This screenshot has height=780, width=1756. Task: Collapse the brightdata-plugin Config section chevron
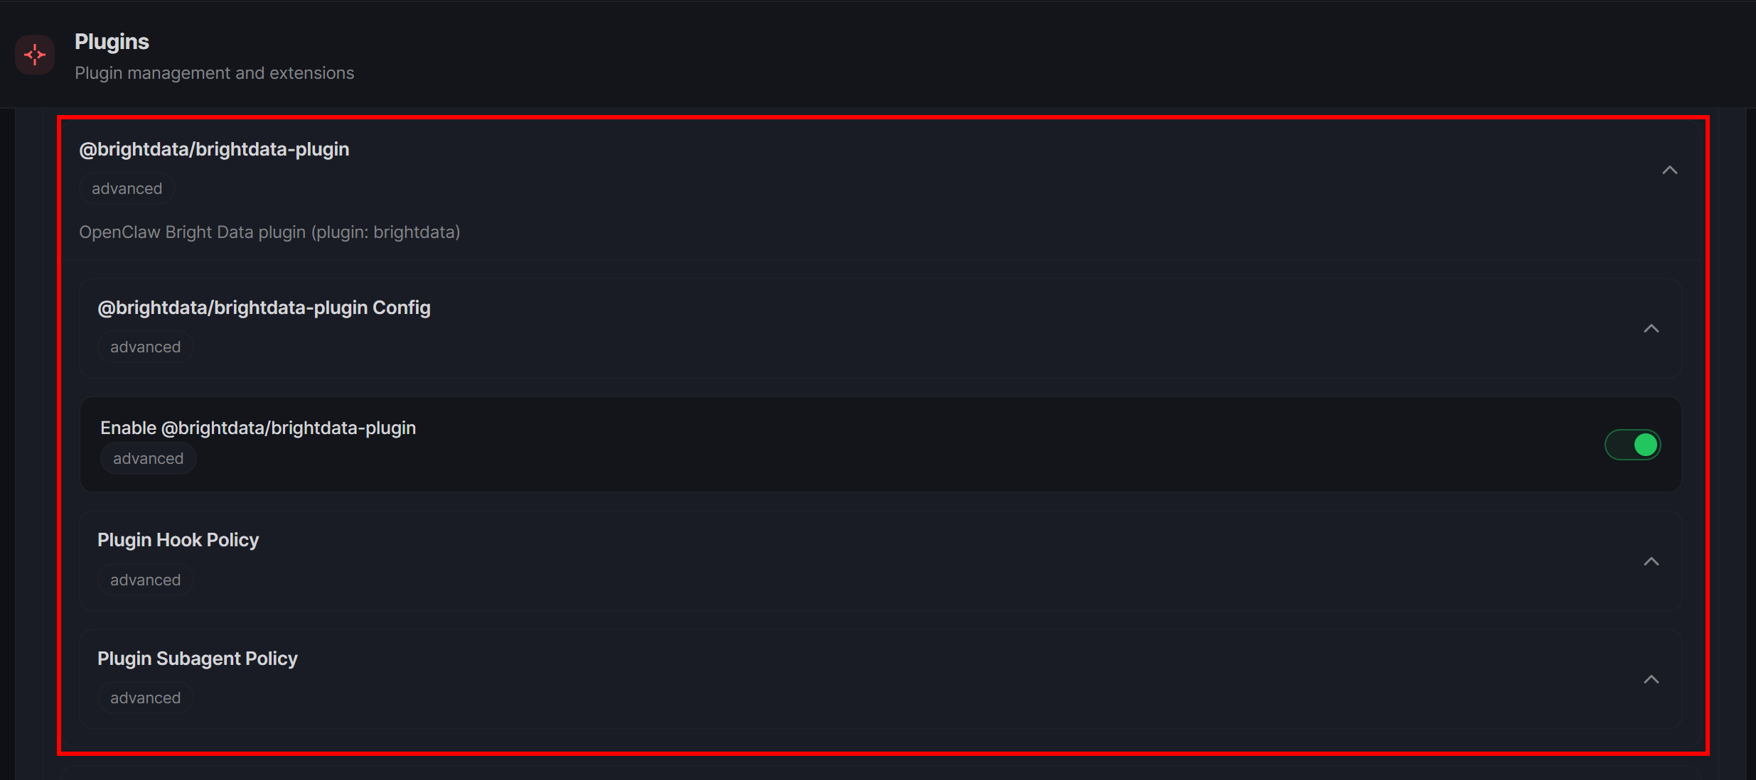[x=1651, y=329]
